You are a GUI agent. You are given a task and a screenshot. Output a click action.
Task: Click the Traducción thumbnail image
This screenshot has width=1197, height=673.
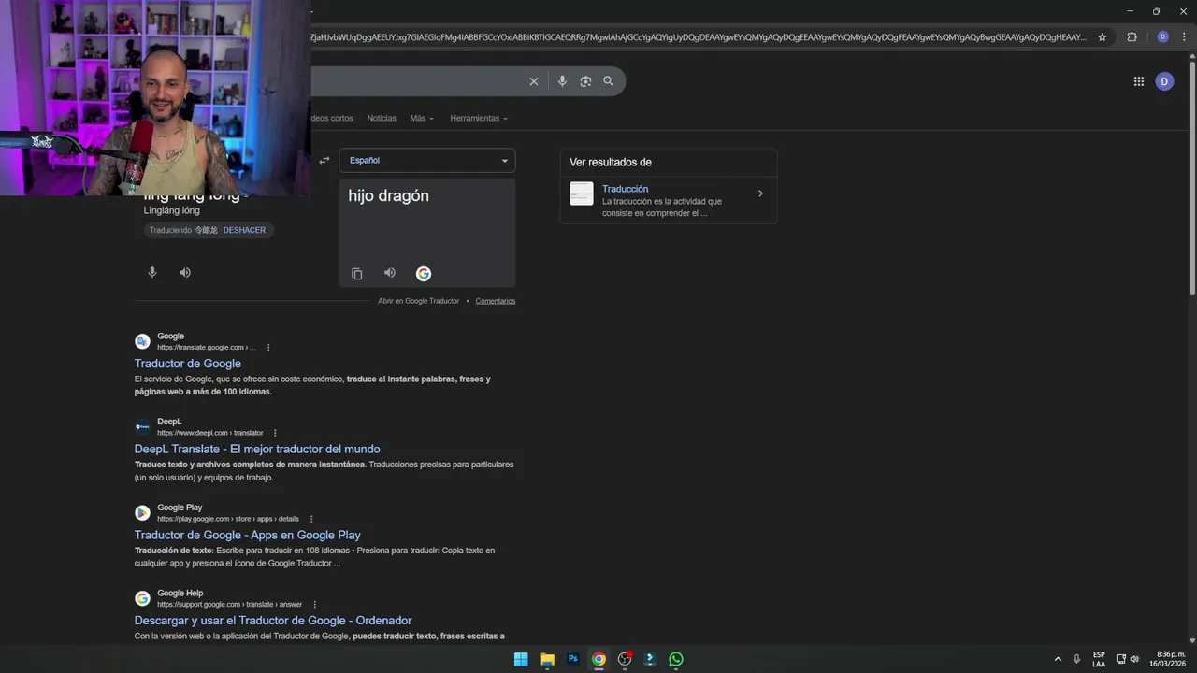point(582,193)
